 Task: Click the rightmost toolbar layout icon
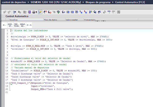point(119,12)
